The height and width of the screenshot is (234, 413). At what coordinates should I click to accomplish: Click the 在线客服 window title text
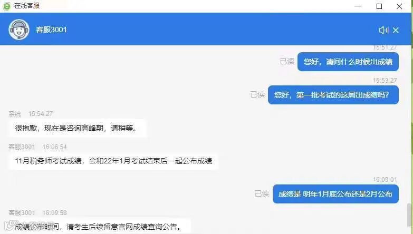27,6
